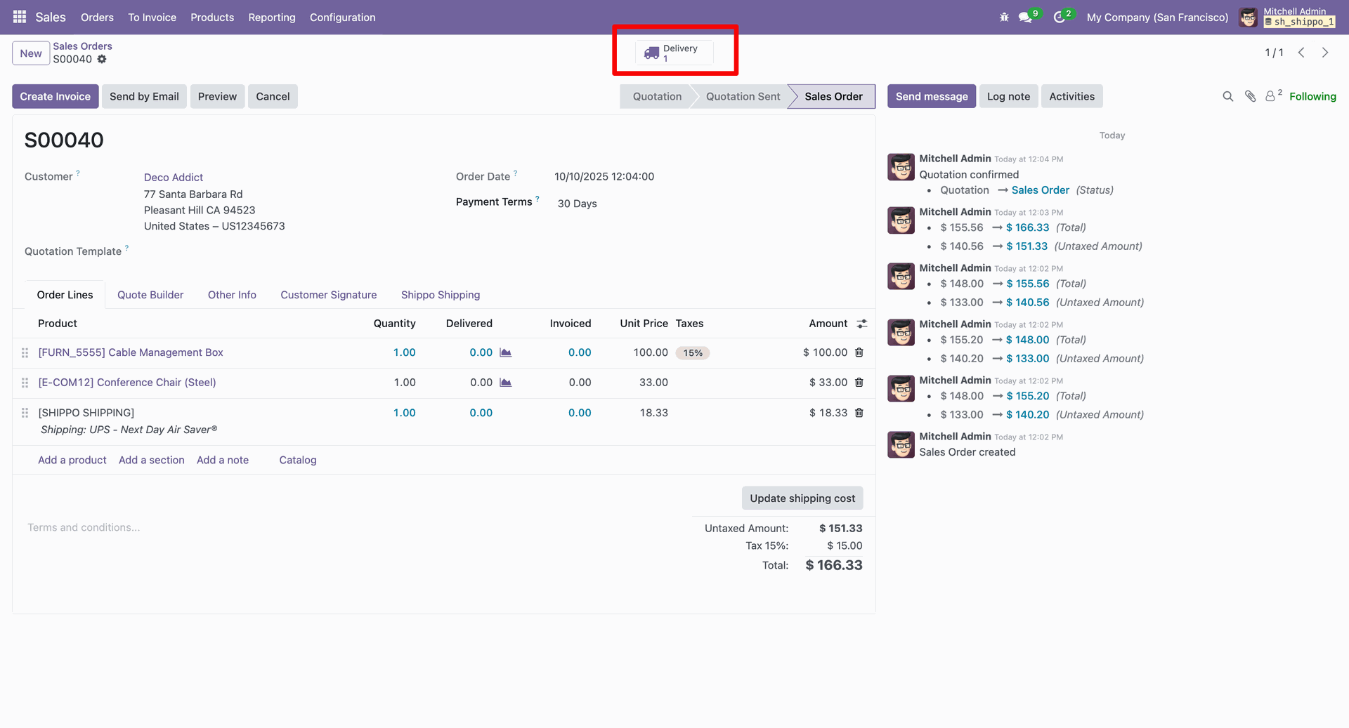The width and height of the screenshot is (1349, 728).
Task: Click the gear icon beside S00040
Action: [x=102, y=59]
